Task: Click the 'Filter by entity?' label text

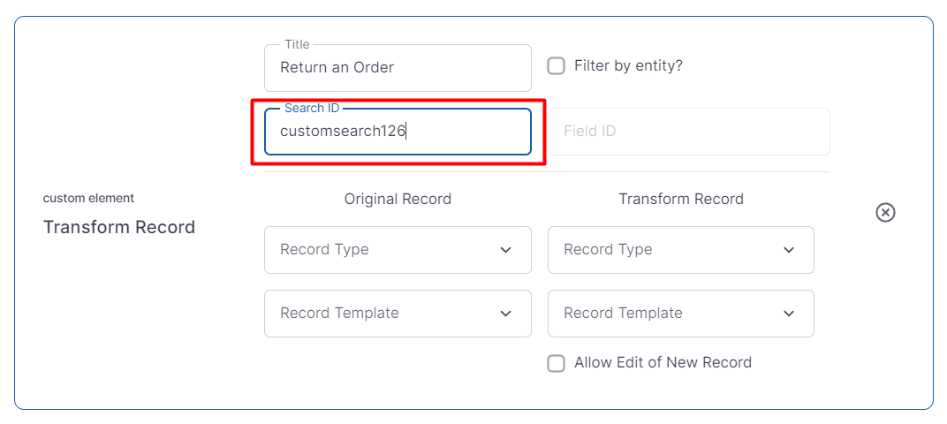Action: click(628, 66)
